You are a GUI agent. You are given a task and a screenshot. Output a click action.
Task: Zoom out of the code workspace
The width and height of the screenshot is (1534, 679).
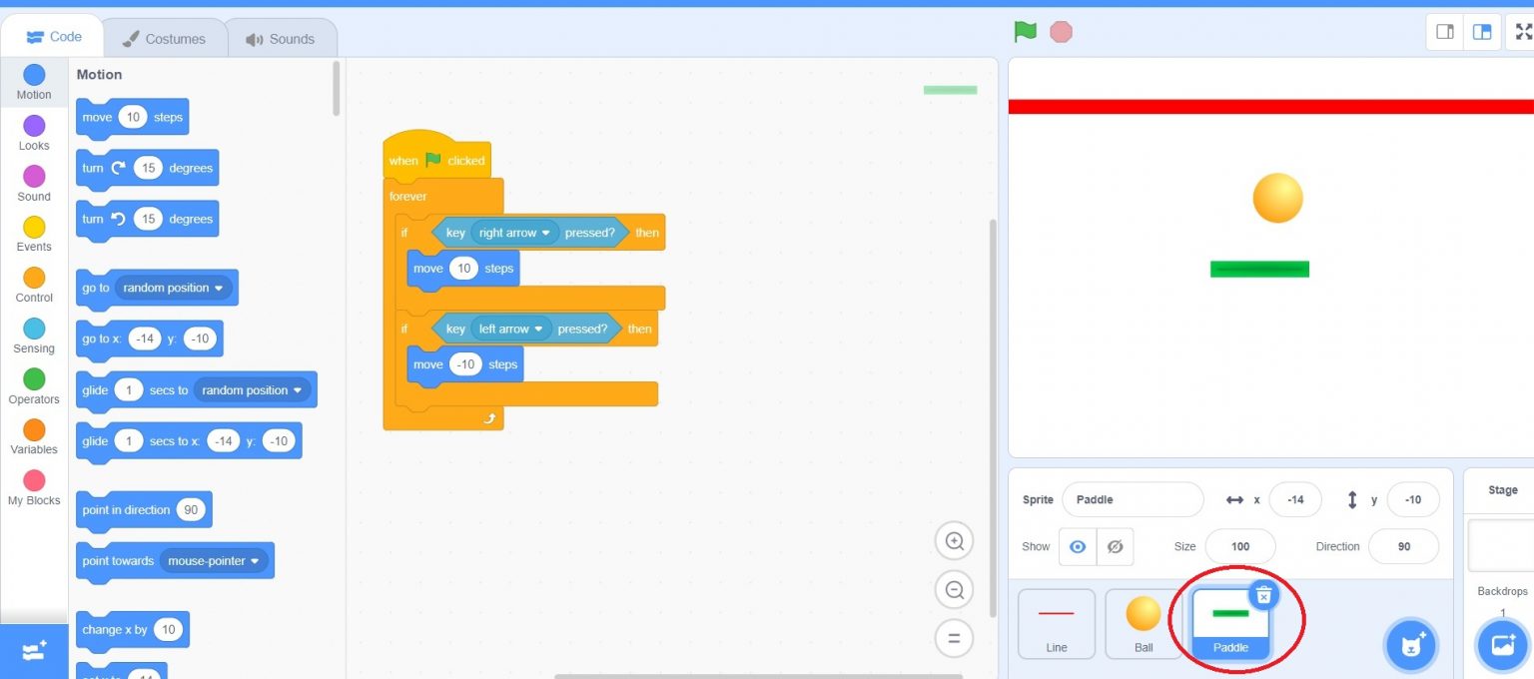click(954, 589)
